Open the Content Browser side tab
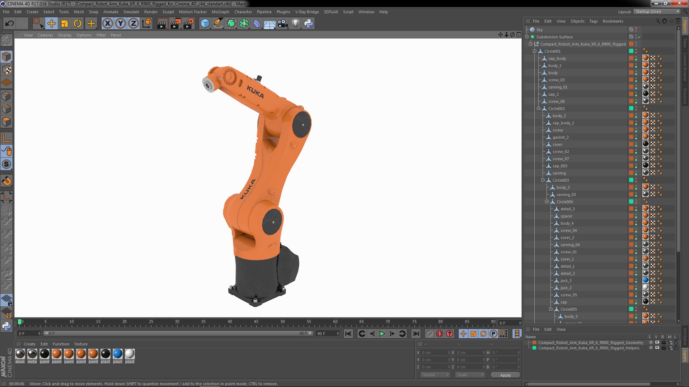Screen dimensions: 689x387 685,67
